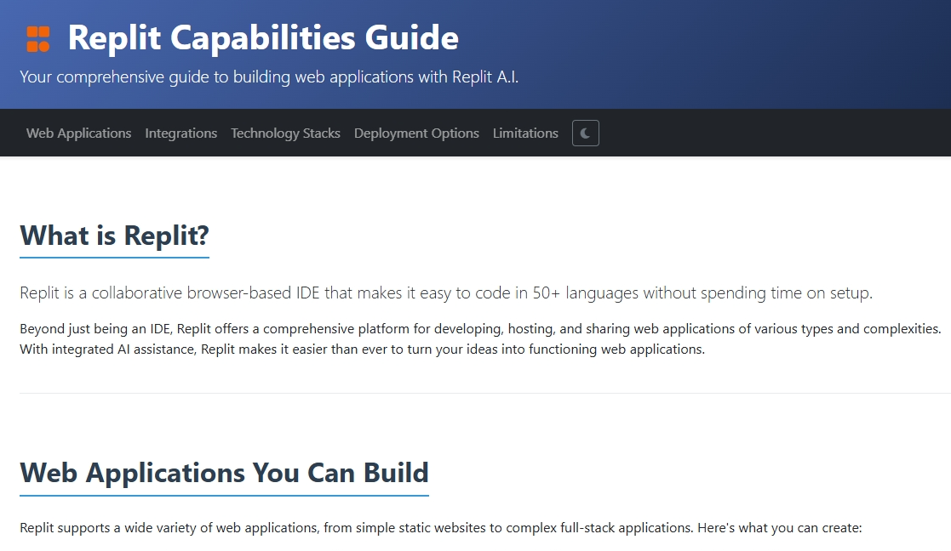Click the sentence about 50+ languages
Screen dimensions: 951x551
tap(446, 293)
